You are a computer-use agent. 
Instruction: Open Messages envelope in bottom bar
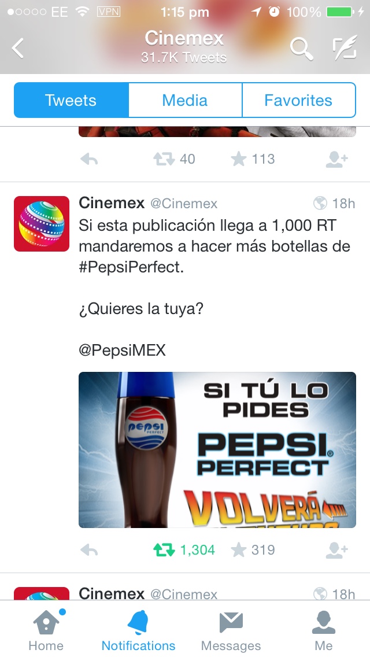(x=231, y=629)
